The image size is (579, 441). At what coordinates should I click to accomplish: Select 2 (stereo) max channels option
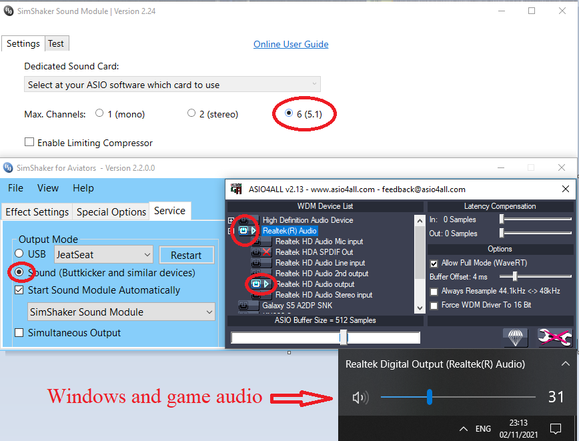click(191, 113)
